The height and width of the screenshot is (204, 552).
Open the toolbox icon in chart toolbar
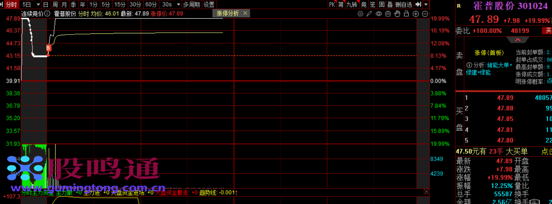click(388, 14)
